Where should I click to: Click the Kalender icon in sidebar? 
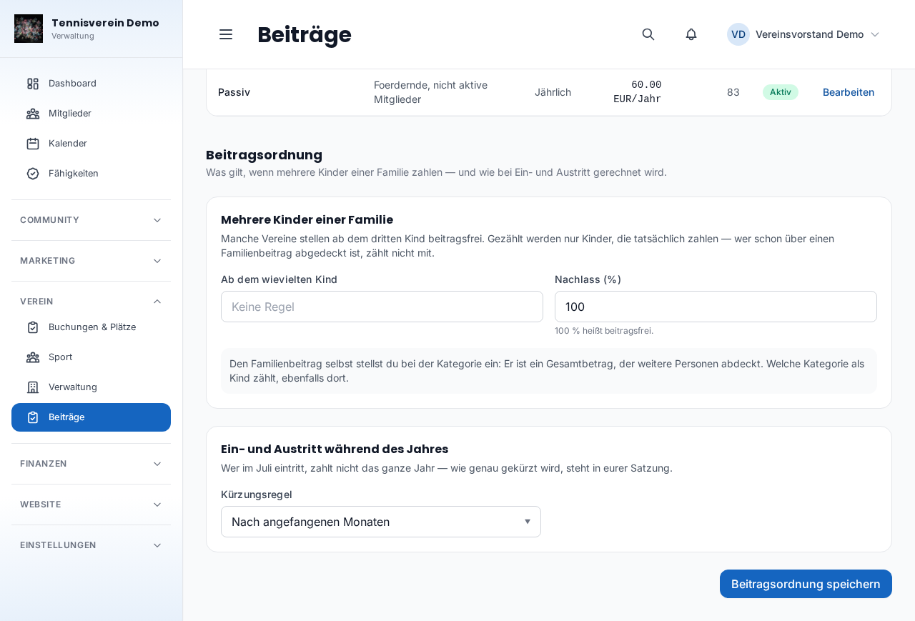pyautogui.click(x=33, y=144)
